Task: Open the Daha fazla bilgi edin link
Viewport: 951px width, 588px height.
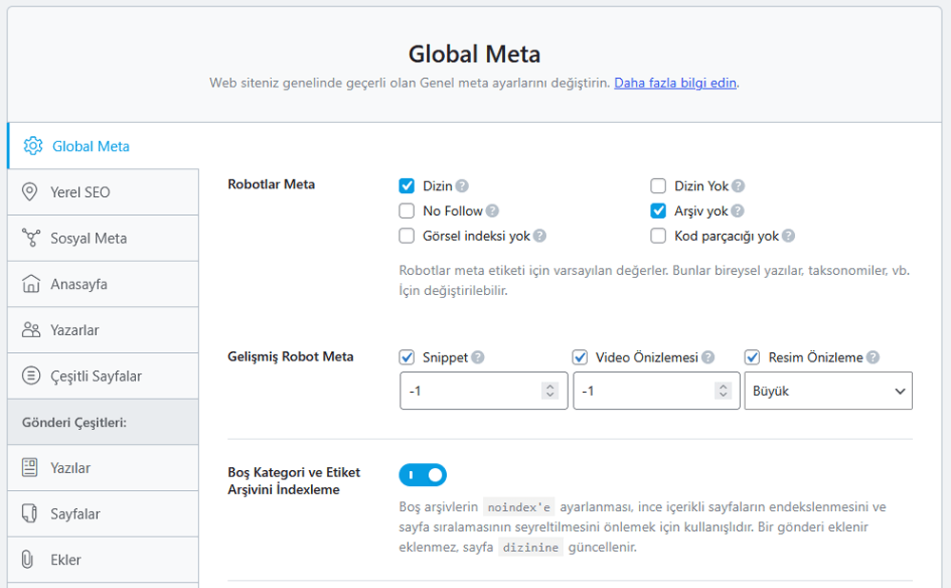Action: [675, 83]
